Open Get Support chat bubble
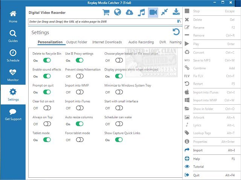The height and width of the screenshot is (180, 241). coord(13,114)
